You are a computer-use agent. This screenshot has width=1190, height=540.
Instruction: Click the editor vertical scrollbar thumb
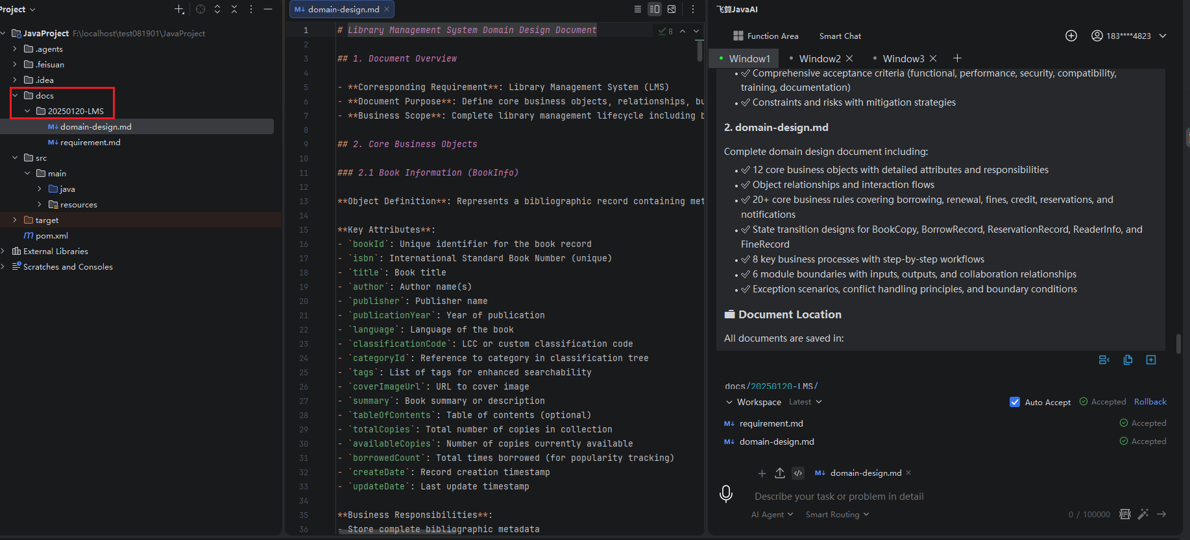(699, 51)
